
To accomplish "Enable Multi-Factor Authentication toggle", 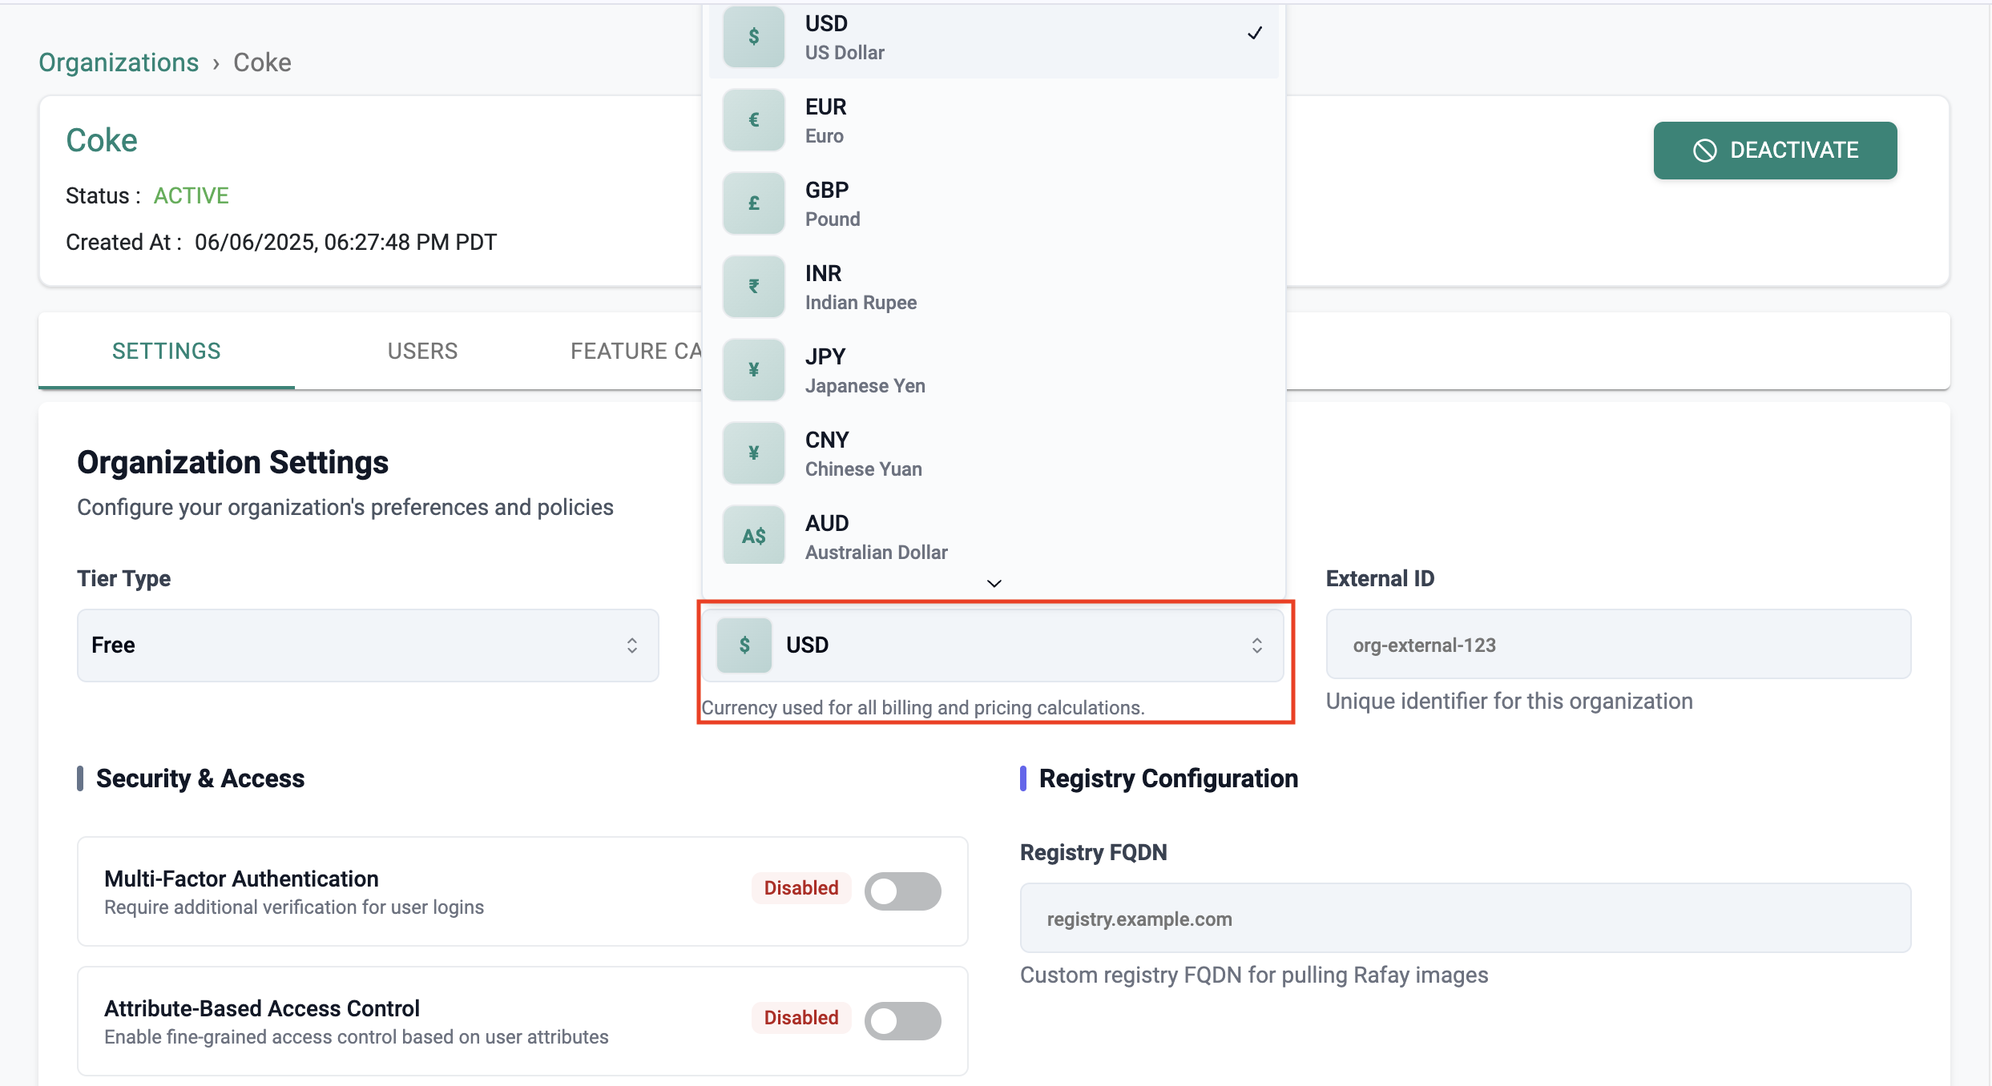I will (902, 891).
